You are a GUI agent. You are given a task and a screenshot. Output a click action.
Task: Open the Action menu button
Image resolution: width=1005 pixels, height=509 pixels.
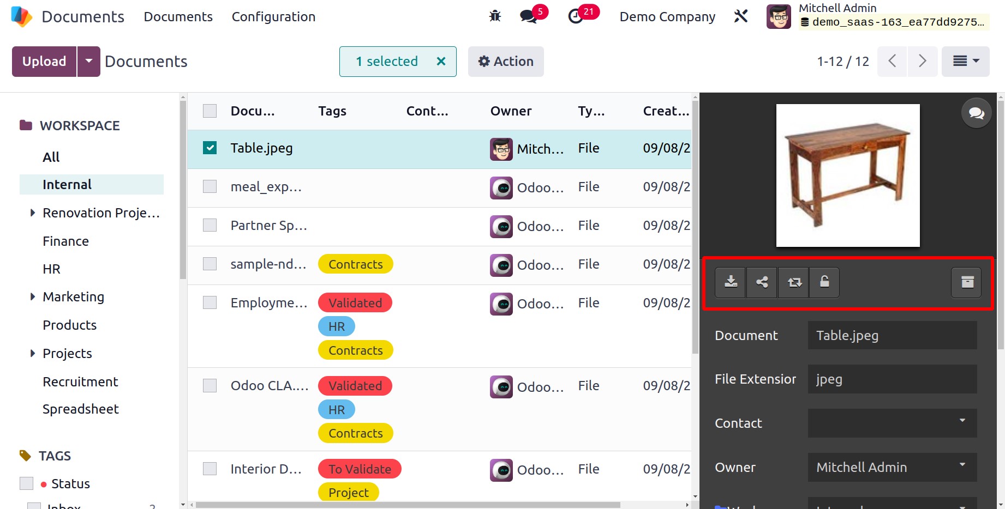506,61
